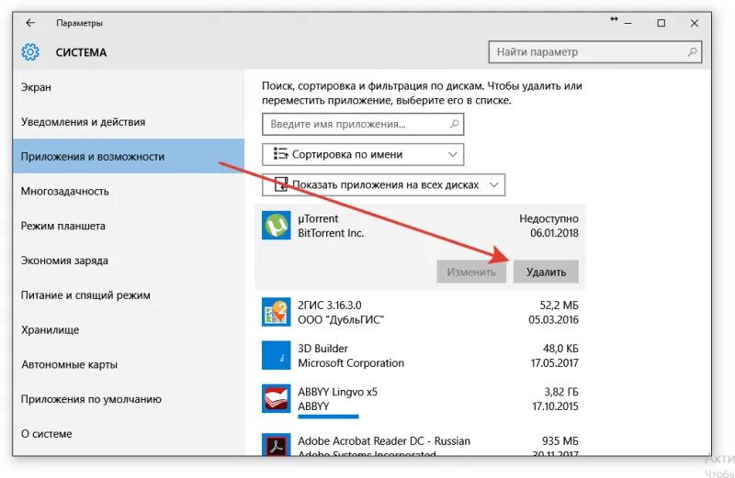Click the back arrow in Параметры window
This screenshot has height=478, width=735.
click(x=30, y=22)
